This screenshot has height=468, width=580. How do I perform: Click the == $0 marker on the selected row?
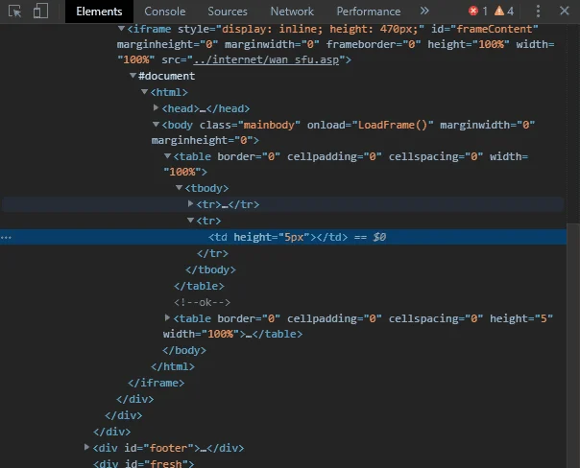click(370, 237)
